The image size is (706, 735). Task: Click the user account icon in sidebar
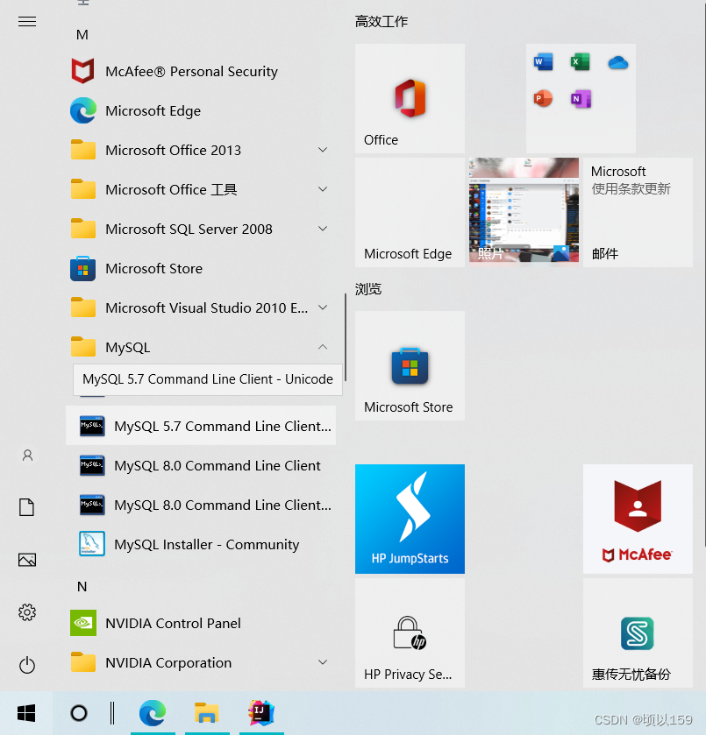point(27,456)
